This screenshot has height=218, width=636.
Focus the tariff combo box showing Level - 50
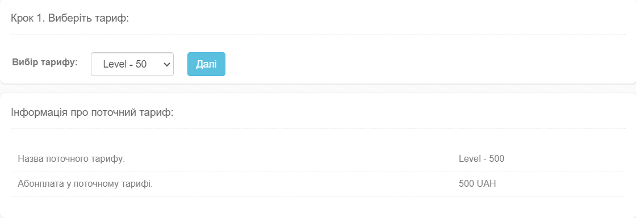132,64
